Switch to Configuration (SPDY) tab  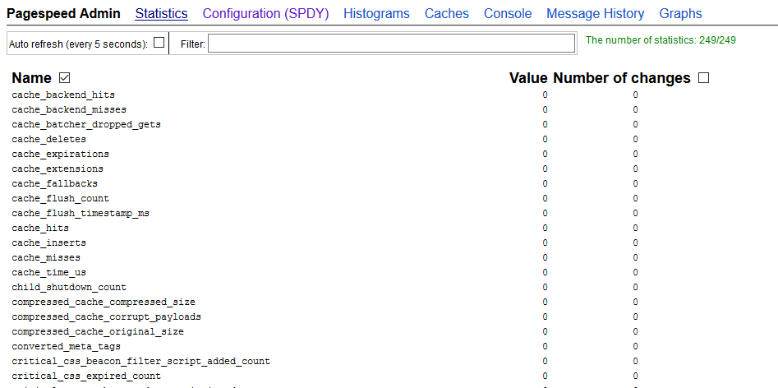tap(265, 14)
